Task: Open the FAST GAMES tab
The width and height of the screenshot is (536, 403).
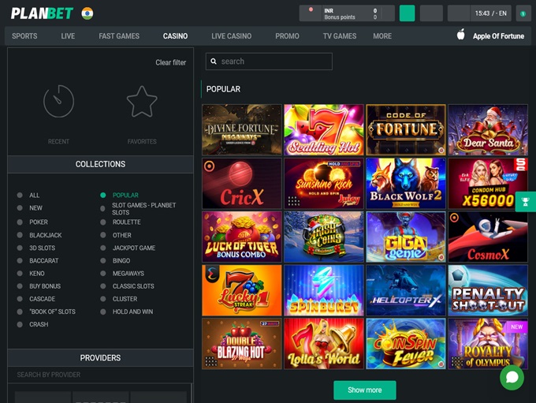Action: 119,36
